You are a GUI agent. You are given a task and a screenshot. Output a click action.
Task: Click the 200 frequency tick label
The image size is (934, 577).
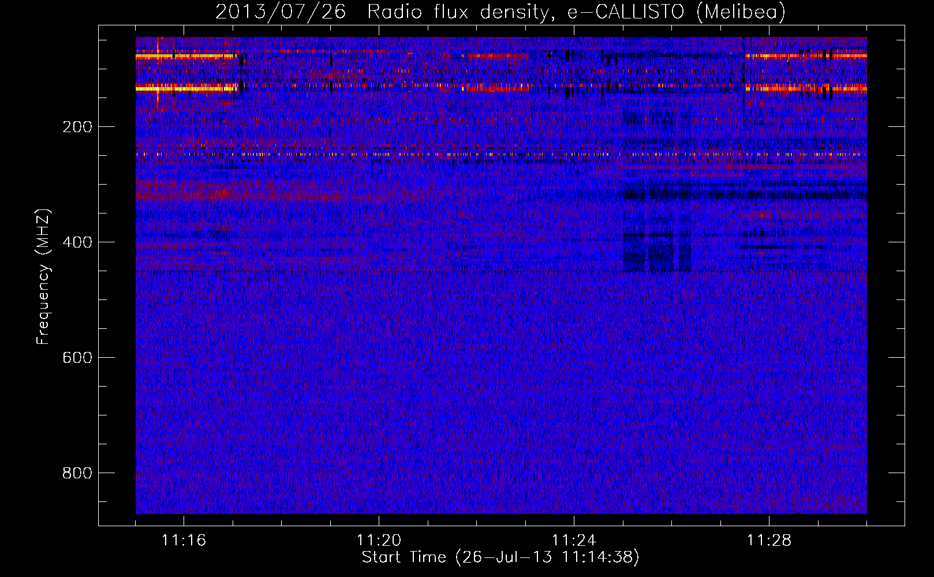77,127
